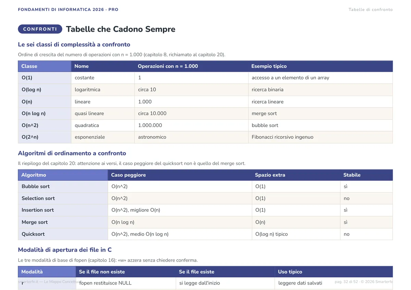Viewport: 411px width, 290px height.
Task: Select the "ricerca binaria" example cell
Action: pyautogui.click(x=320, y=90)
